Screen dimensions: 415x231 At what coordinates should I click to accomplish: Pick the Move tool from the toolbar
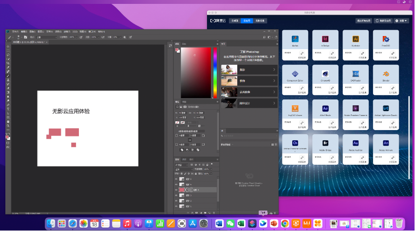[x=8, y=46]
